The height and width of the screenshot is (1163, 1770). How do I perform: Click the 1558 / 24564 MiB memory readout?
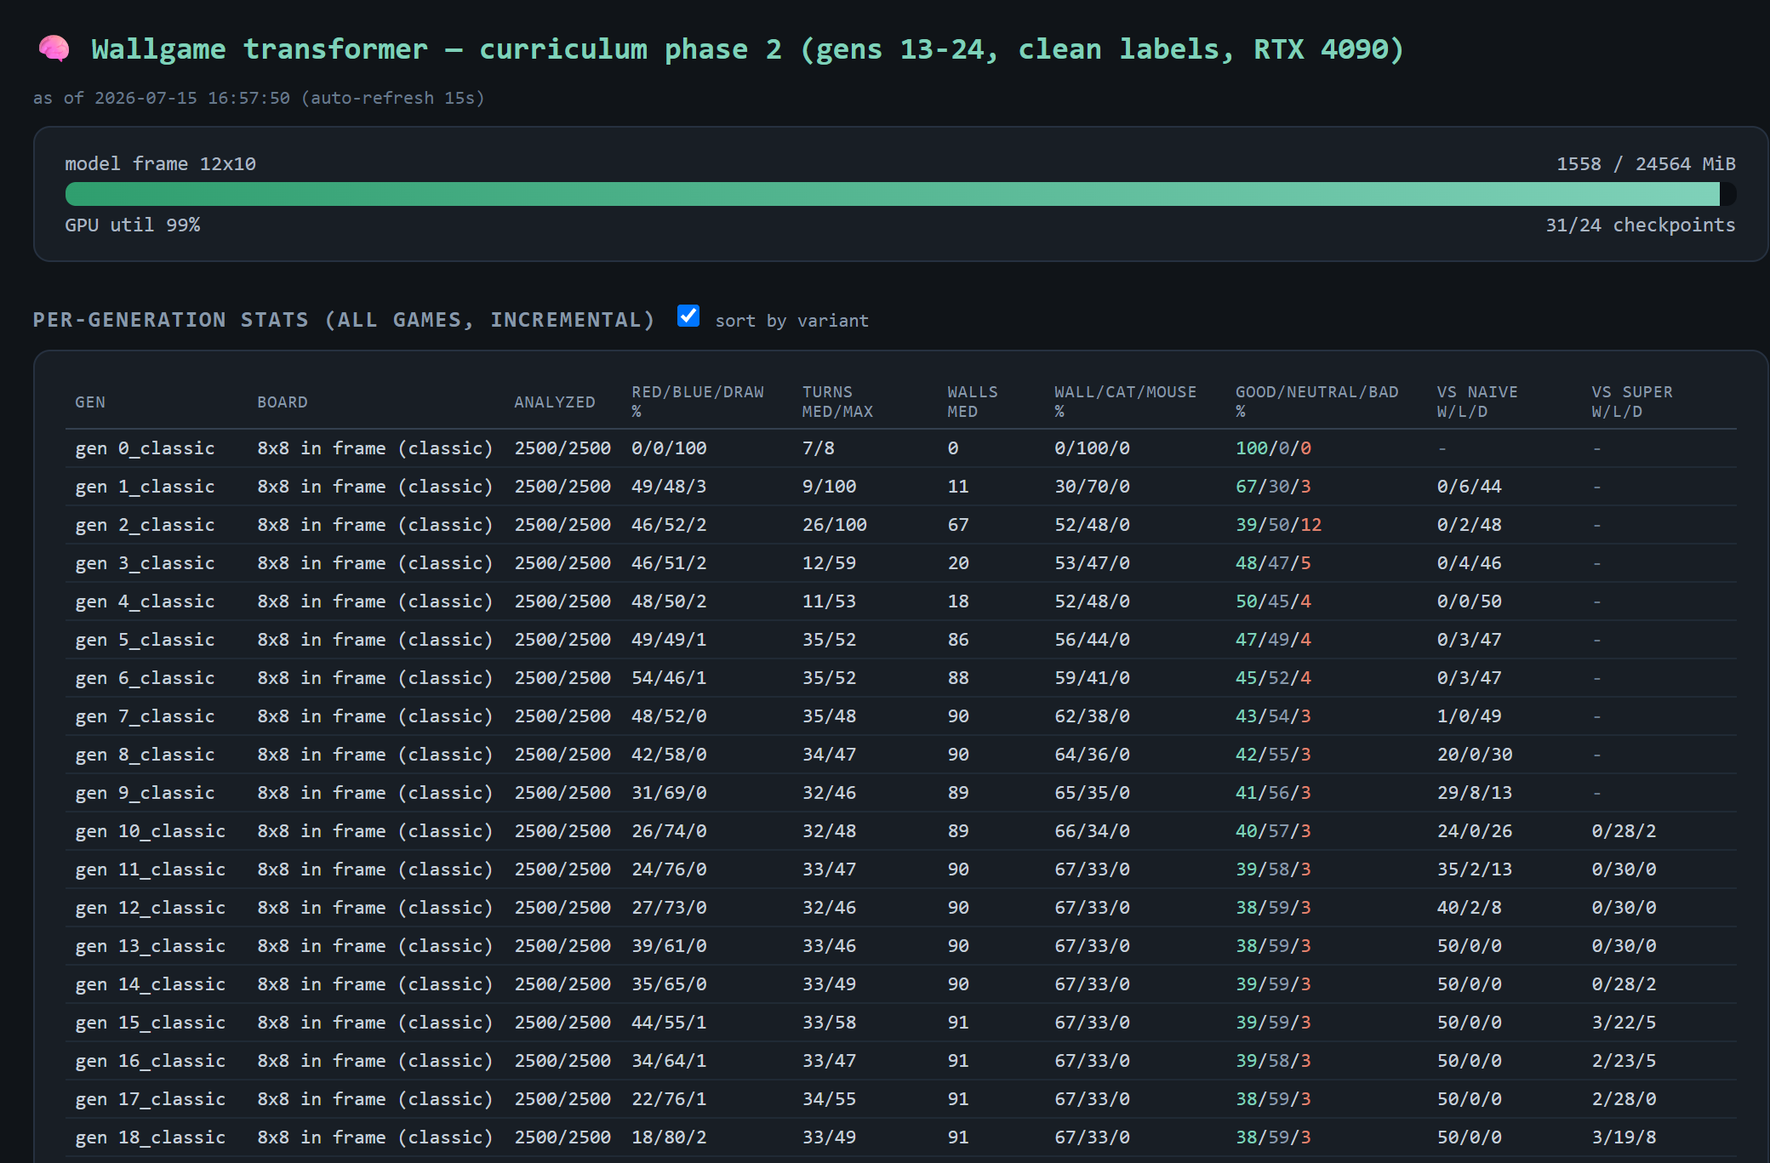click(x=1646, y=163)
